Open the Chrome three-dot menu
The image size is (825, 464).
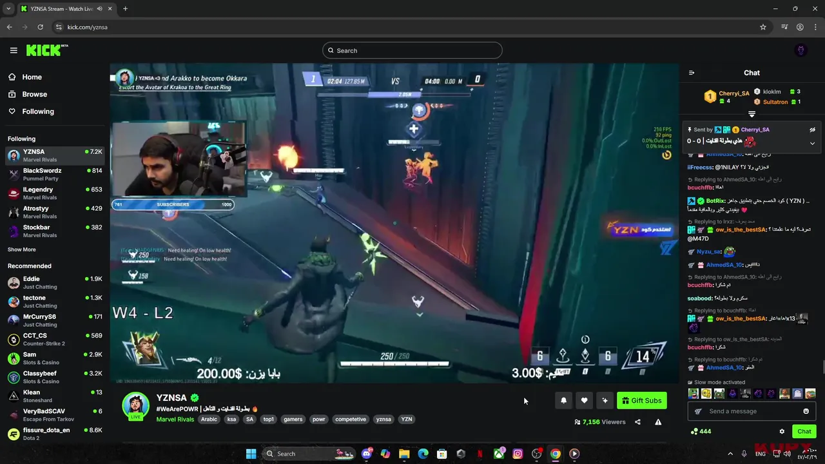(x=816, y=27)
